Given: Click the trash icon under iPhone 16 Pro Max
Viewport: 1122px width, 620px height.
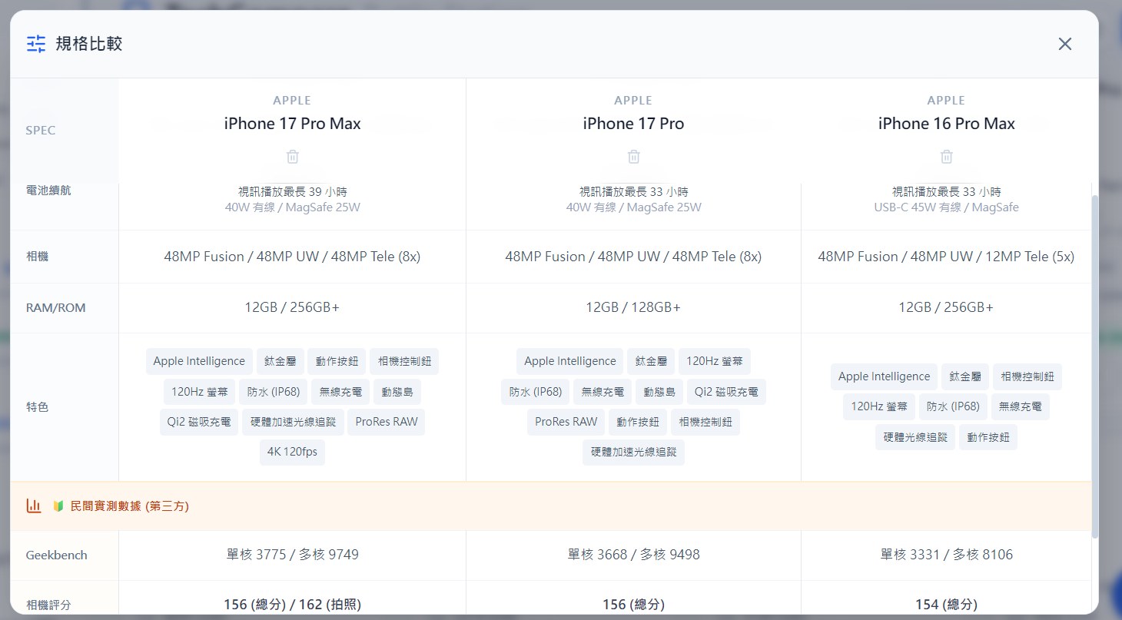Looking at the screenshot, I should 946,157.
